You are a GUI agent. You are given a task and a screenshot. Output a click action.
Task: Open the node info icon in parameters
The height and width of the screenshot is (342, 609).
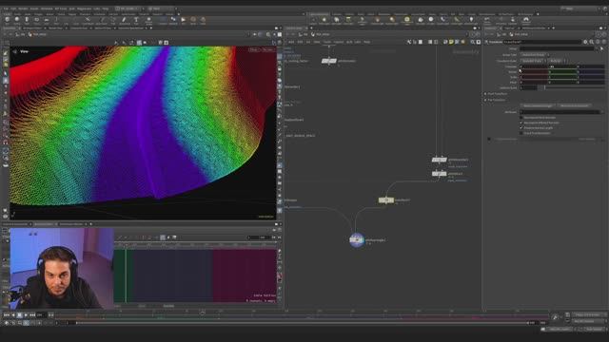point(598,42)
